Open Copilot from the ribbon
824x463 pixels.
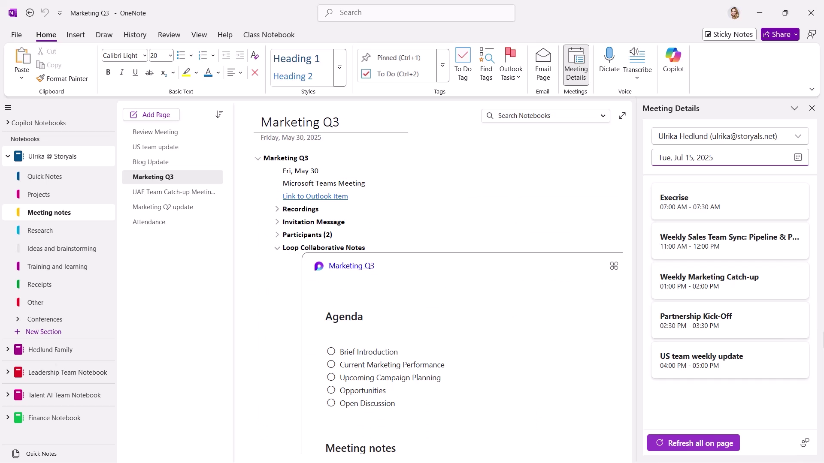[673, 56]
